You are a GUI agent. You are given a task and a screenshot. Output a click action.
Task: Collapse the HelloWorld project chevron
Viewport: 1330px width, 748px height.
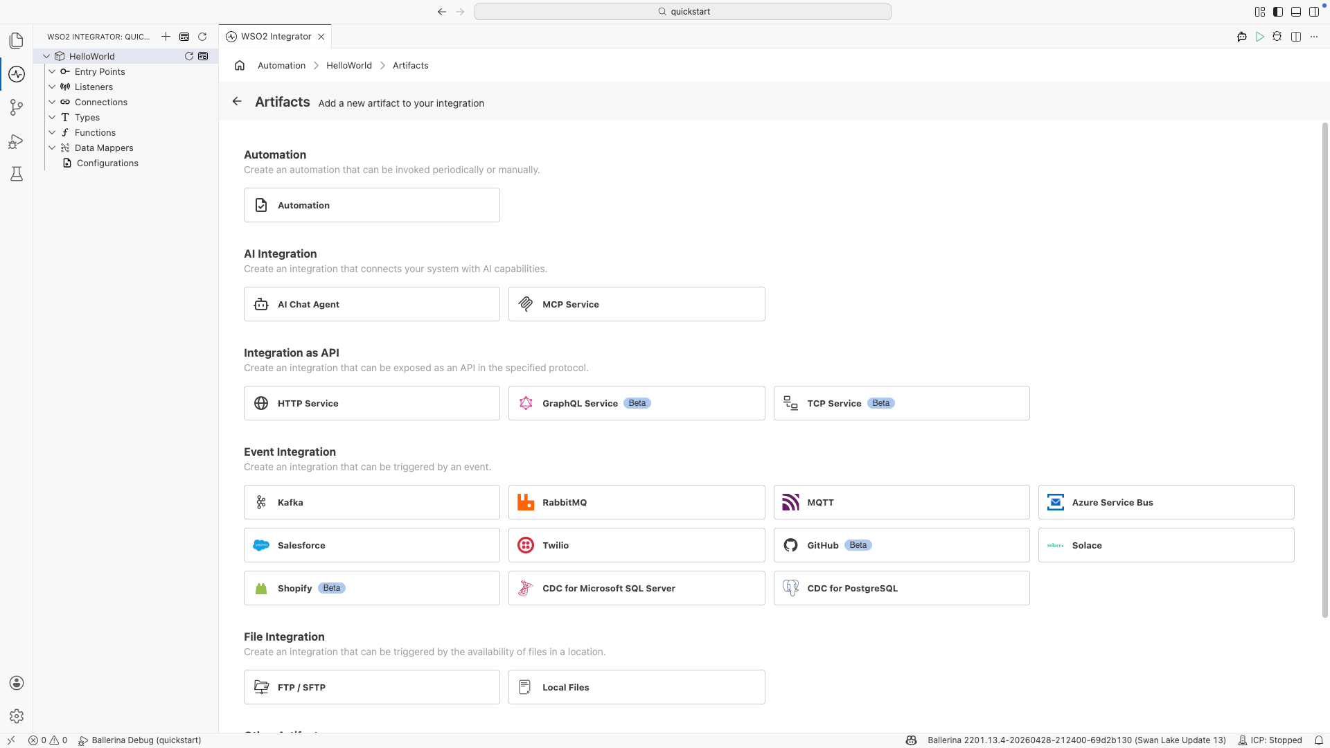tap(46, 56)
